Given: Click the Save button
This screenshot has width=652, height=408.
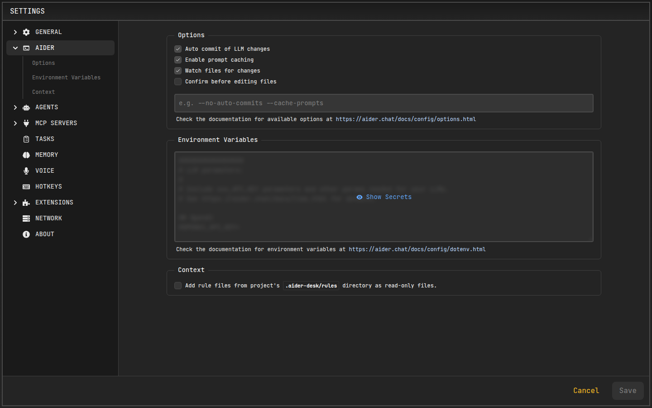Looking at the screenshot, I should (628, 391).
